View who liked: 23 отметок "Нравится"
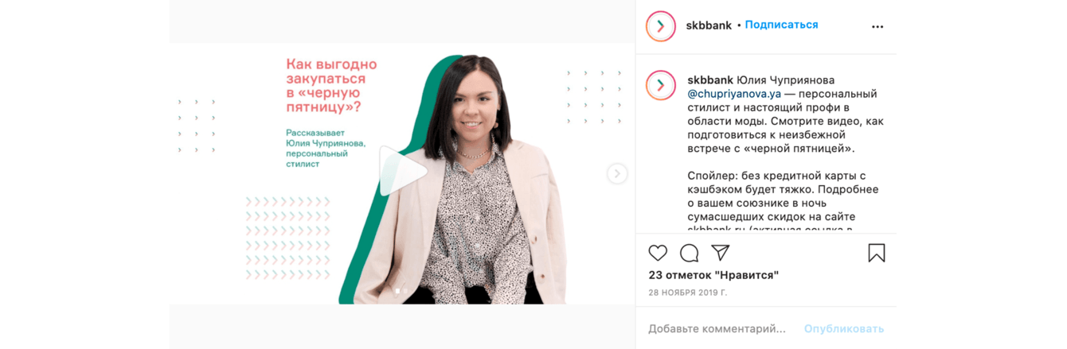This screenshot has height=349, width=1067. [713, 275]
